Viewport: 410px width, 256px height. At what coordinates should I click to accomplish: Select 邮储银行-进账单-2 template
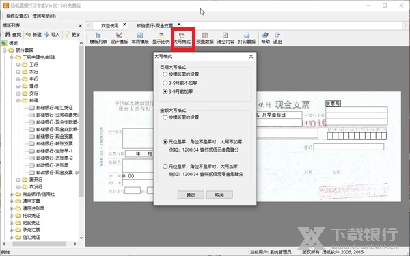point(55,158)
